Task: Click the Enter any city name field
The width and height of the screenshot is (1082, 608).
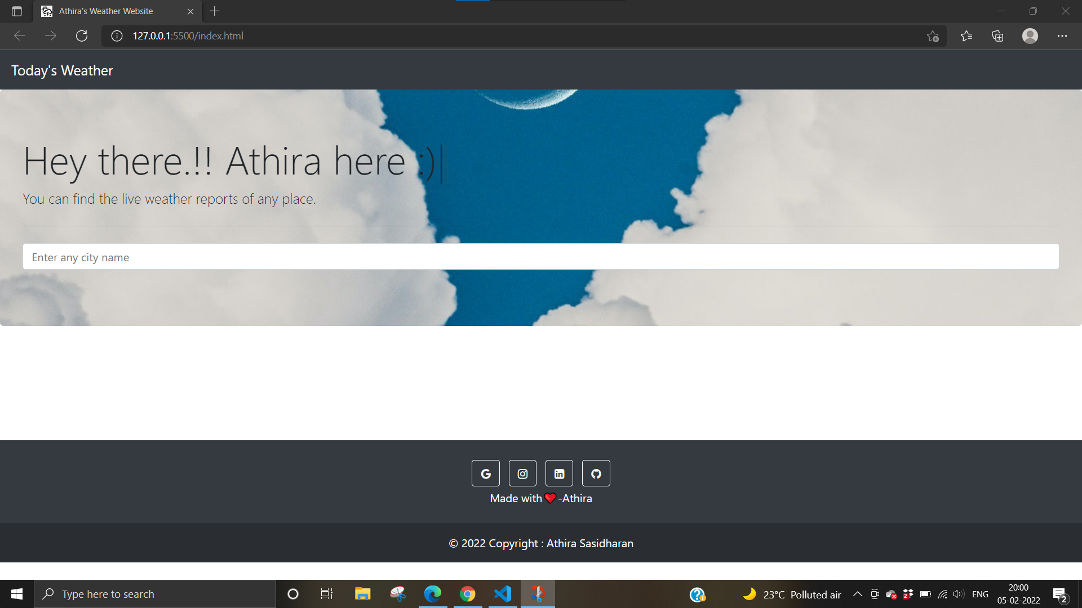Action: tap(541, 257)
